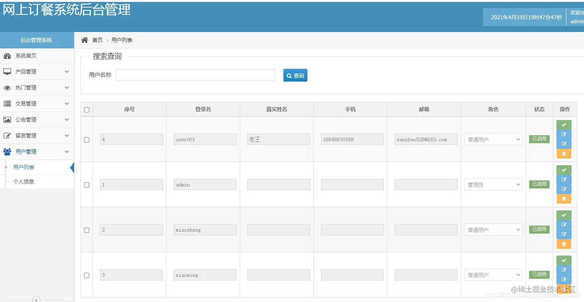Click the dashboard icon beside 系统首页
This screenshot has height=302, width=584.
point(7,56)
